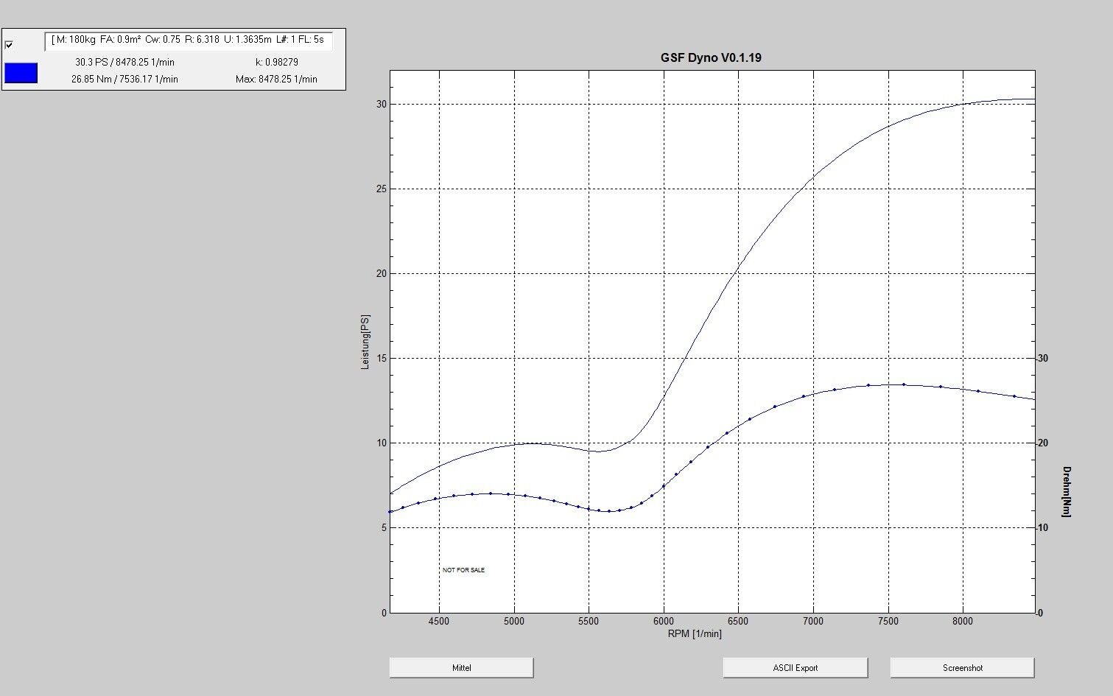Select the 26.85 Nm peak torque readout
This screenshot has height=696, width=1113.
124,79
